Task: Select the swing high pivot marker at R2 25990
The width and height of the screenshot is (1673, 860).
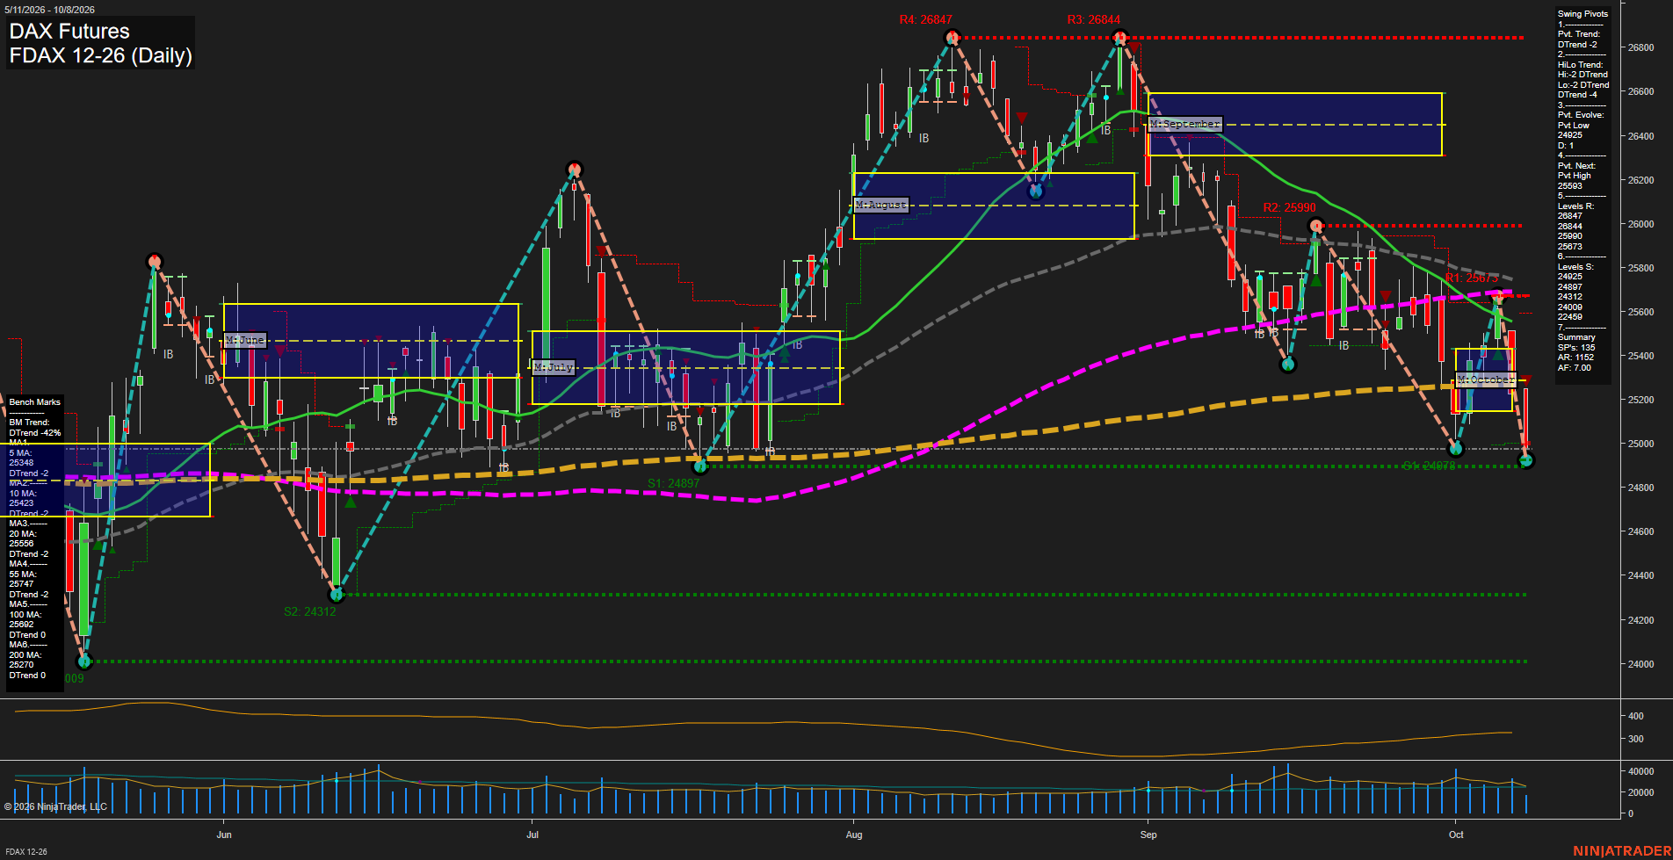Action: (1316, 226)
